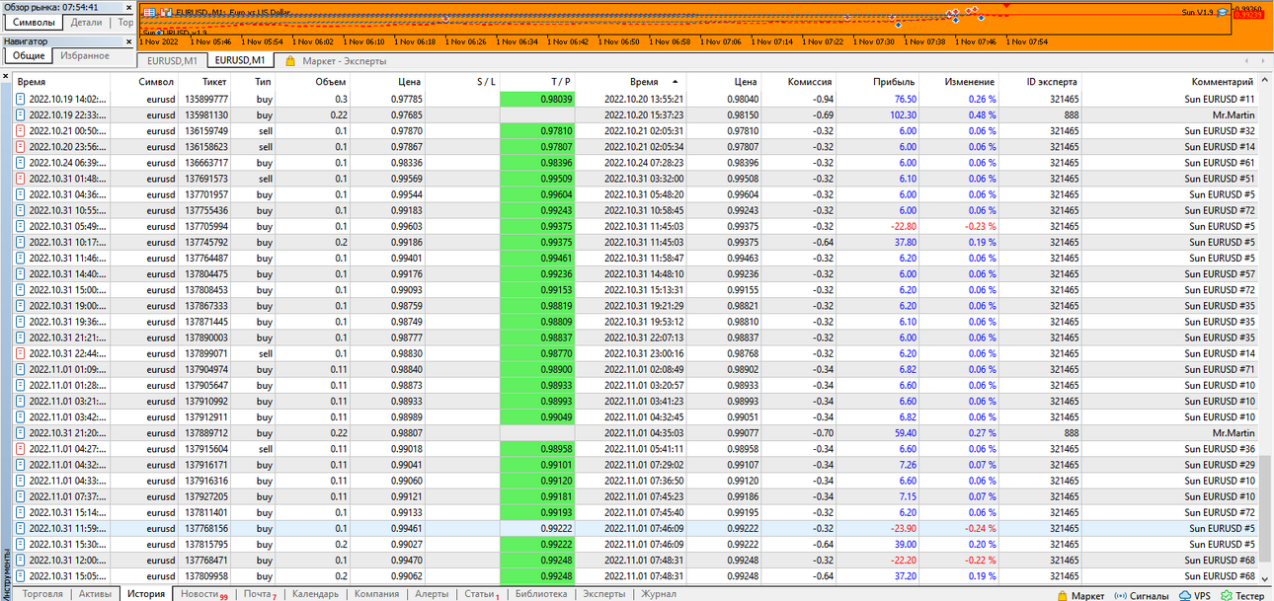Switch to Избранное tab in Navigator
1274x601 pixels.
[85, 56]
